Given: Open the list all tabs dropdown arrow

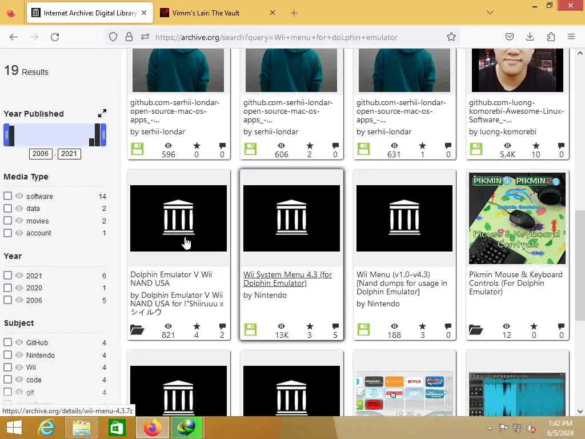Looking at the screenshot, I should coord(490,13).
